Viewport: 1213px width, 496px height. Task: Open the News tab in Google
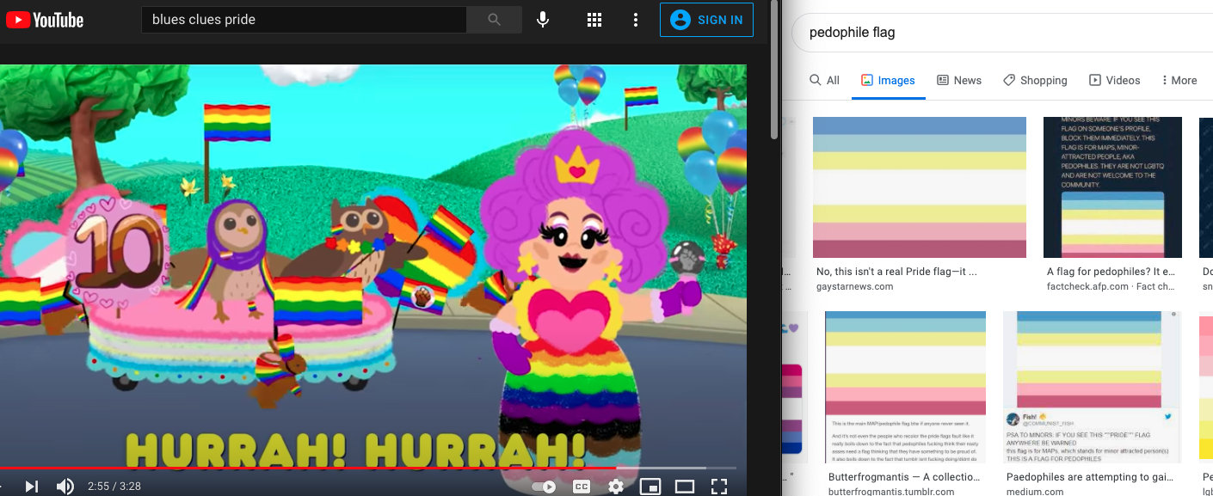(958, 80)
